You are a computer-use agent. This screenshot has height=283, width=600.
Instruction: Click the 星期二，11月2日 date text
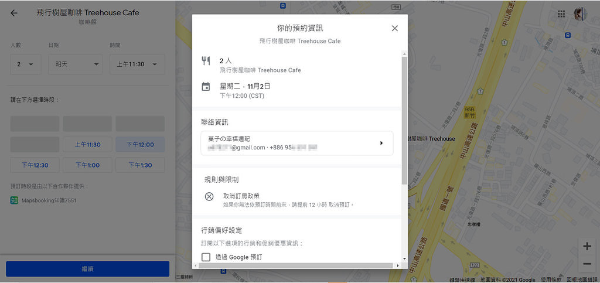click(245, 87)
